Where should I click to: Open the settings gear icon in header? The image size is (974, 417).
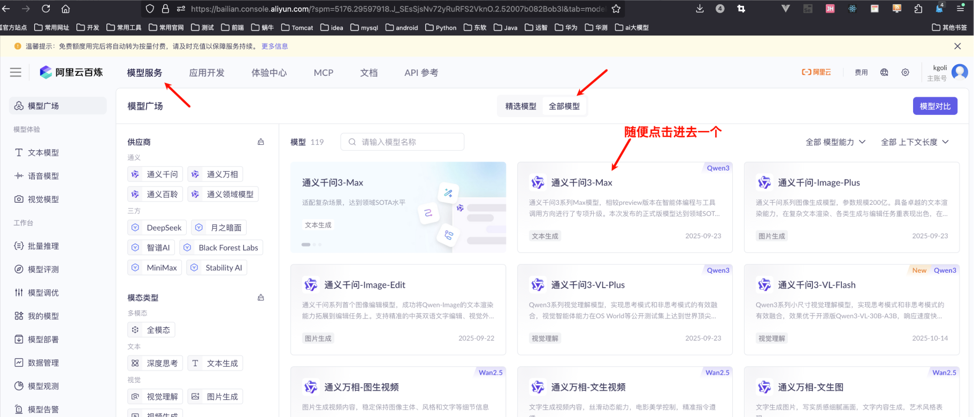[905, 72]
